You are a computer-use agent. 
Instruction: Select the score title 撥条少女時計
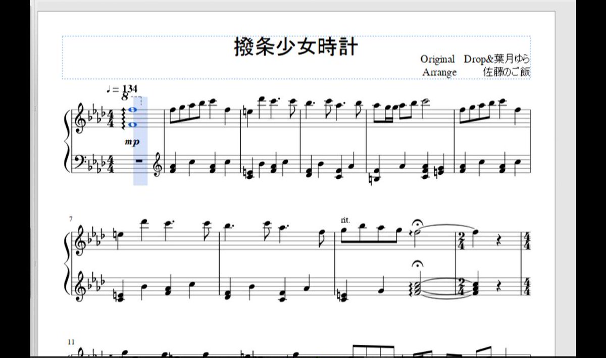point(296,47)
